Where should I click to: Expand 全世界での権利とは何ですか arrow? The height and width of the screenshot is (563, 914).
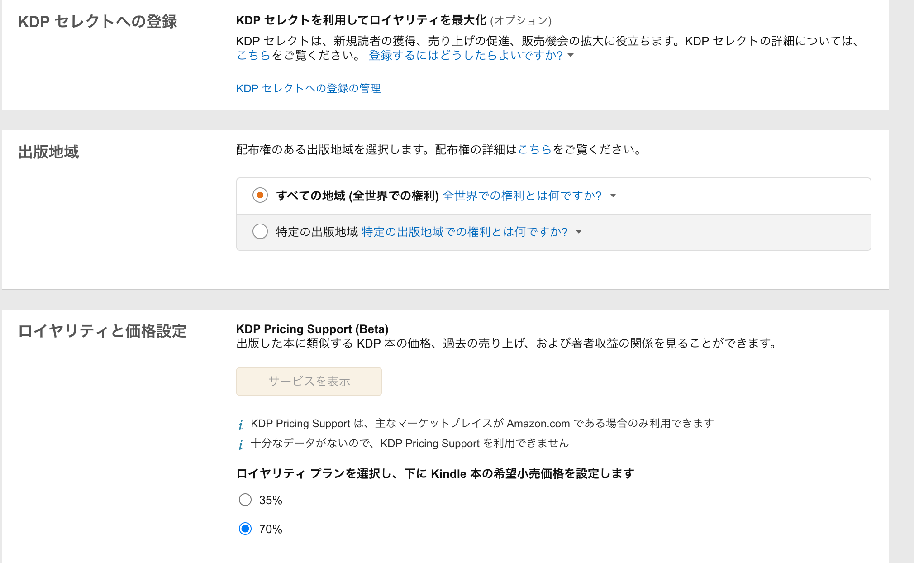(x=613, y=196)
